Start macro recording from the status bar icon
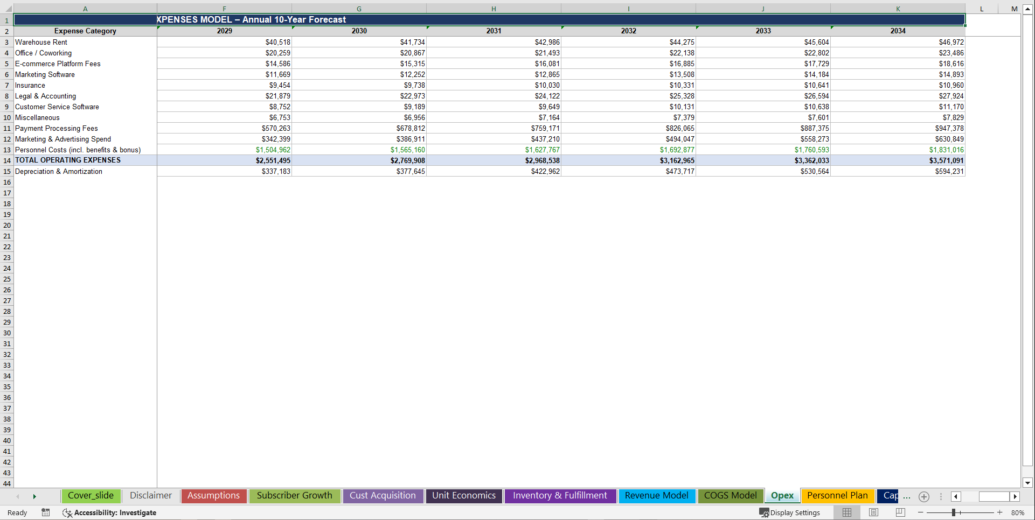Image resolution: width=1035 pixels, height=520 pixels. tap(45, 512)
